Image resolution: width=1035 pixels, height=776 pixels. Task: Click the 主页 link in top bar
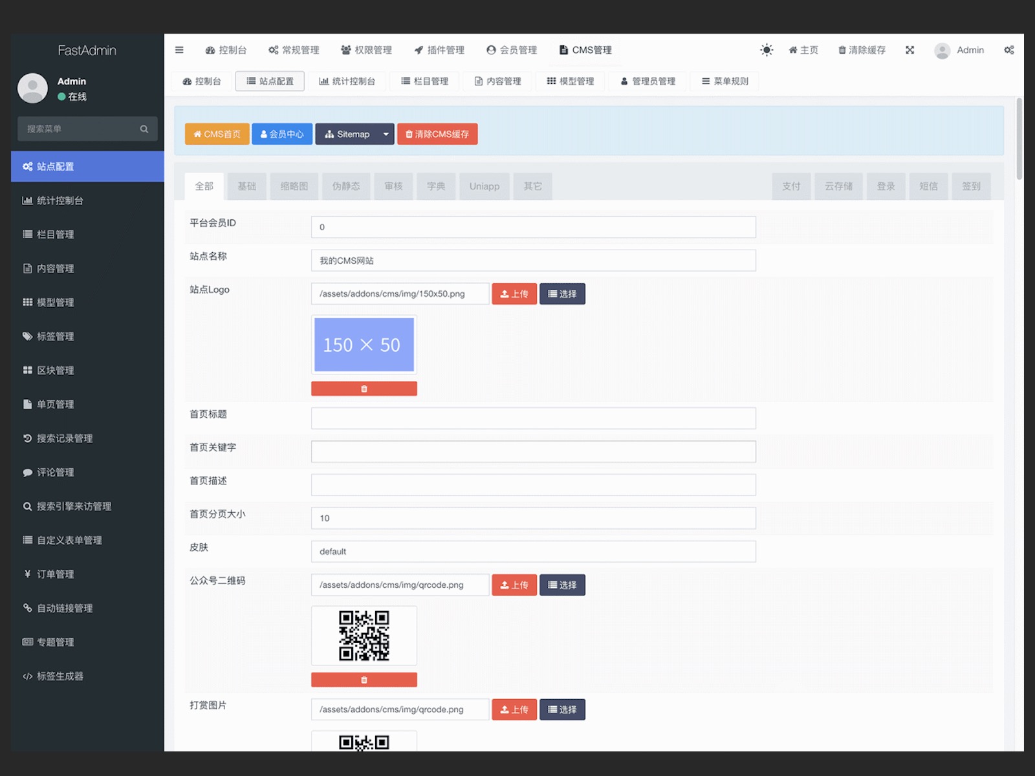[x=803, y=50]
